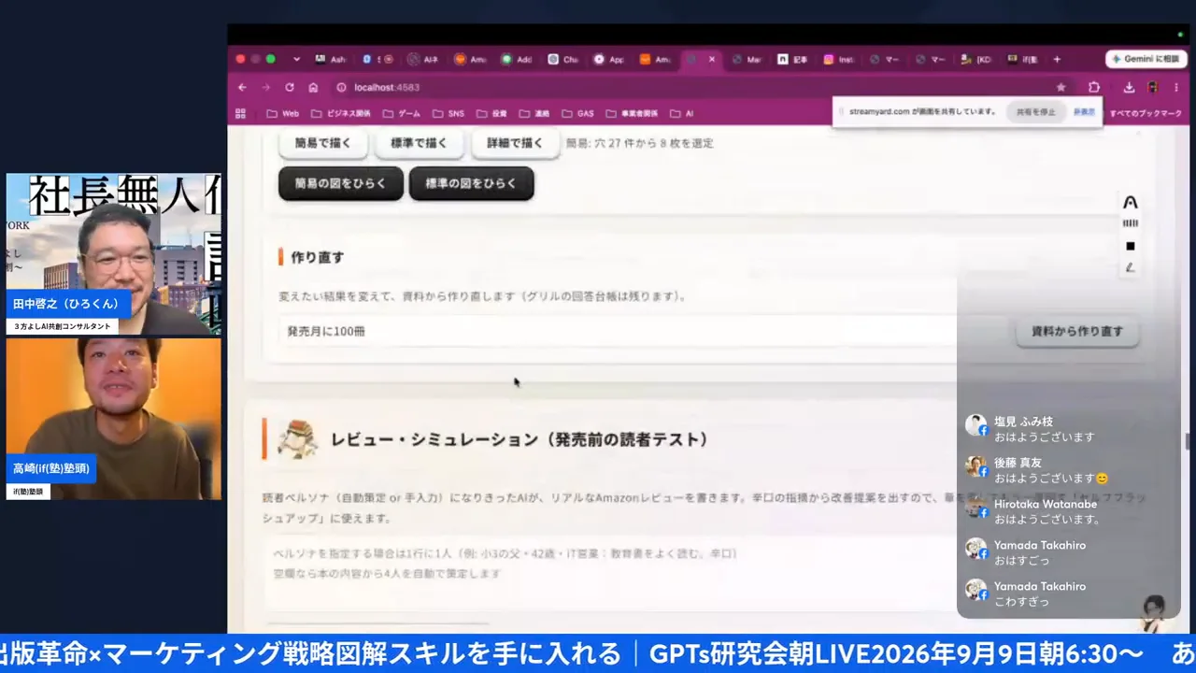The image size is (1196, 673).
Task: Open the 投資 bookmarks folder
Action: tap(492, 113)
